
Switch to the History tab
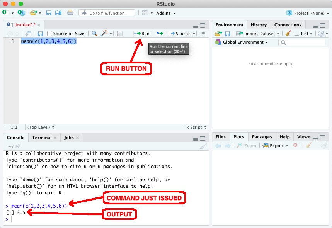259,25
